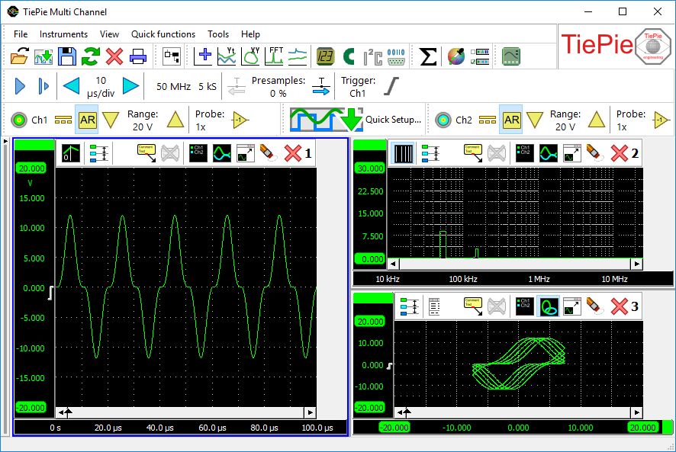The height and width of the screenshot is (452, 676).
Task: Click the FFT spectrum analyzer icon
Action: (x=275, y=56)
